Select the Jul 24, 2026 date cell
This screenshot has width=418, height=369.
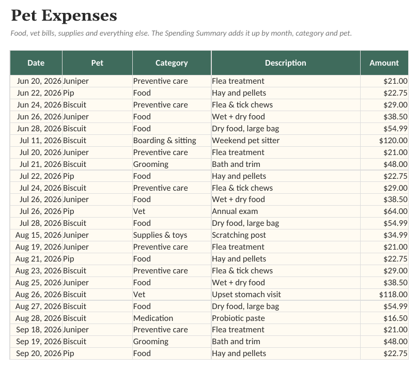36,188
